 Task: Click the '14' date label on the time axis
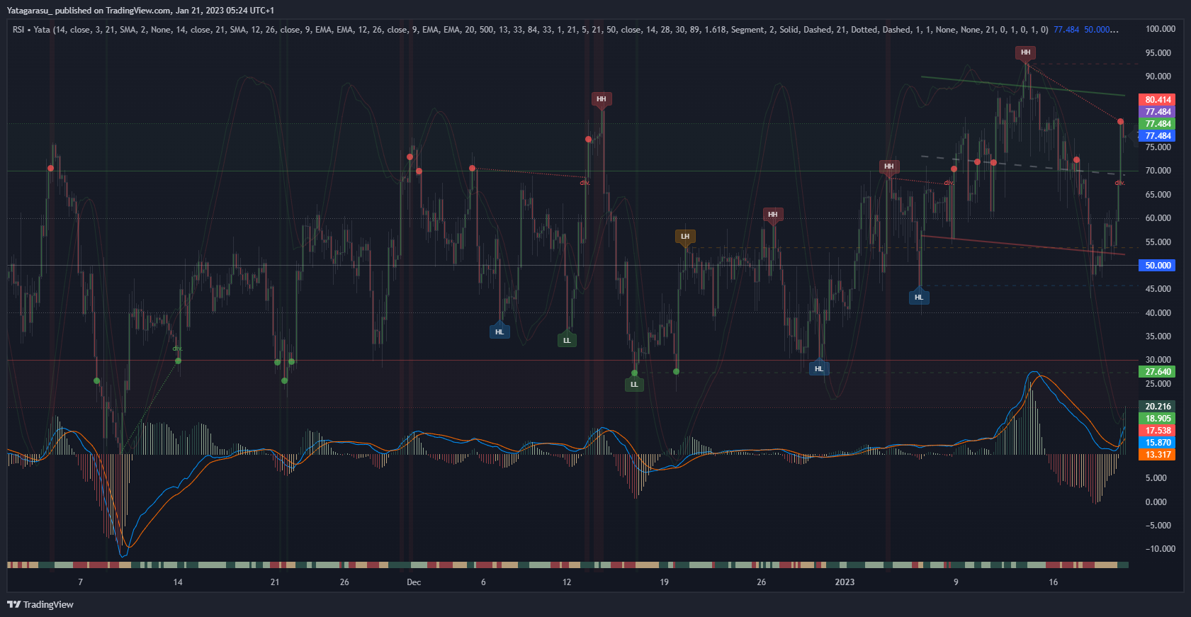(178, 582)
